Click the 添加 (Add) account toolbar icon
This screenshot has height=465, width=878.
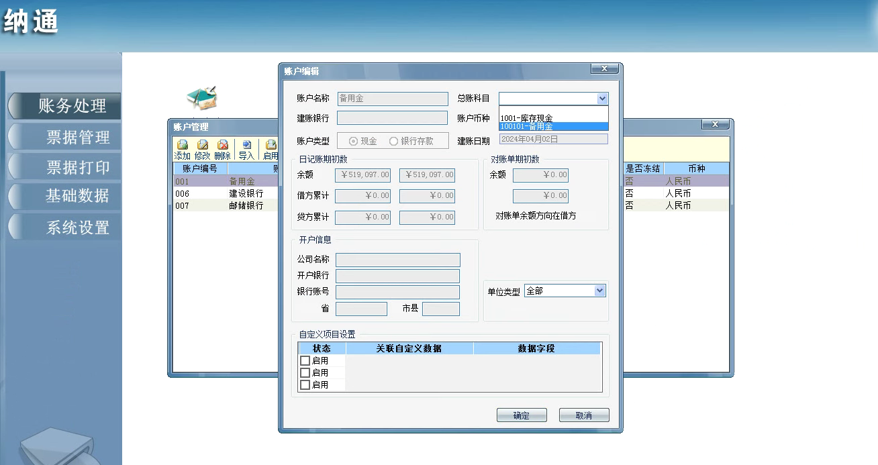click(x=182, y=150)
